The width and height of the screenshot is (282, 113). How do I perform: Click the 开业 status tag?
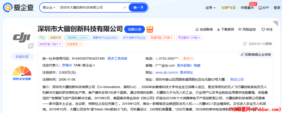(42, 38)
